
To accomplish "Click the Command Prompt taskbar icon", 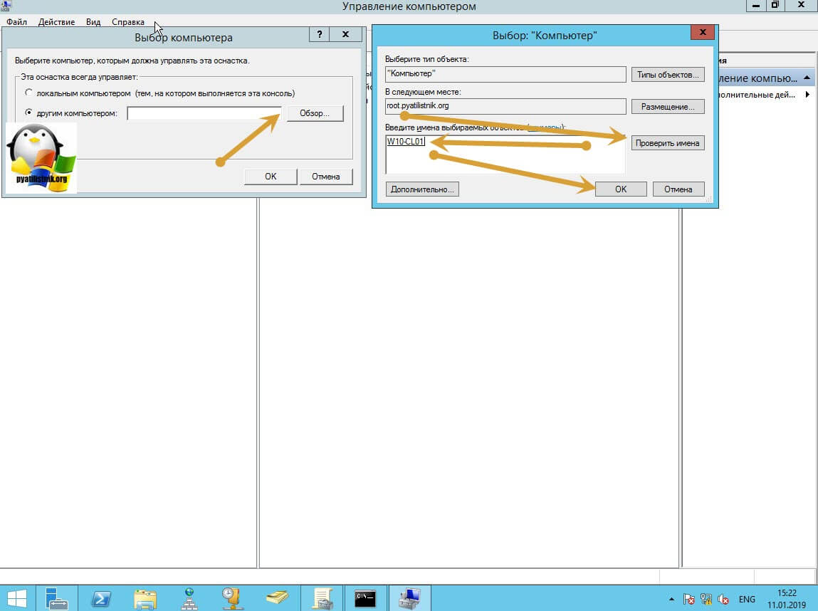I will [x=365, y=597].
